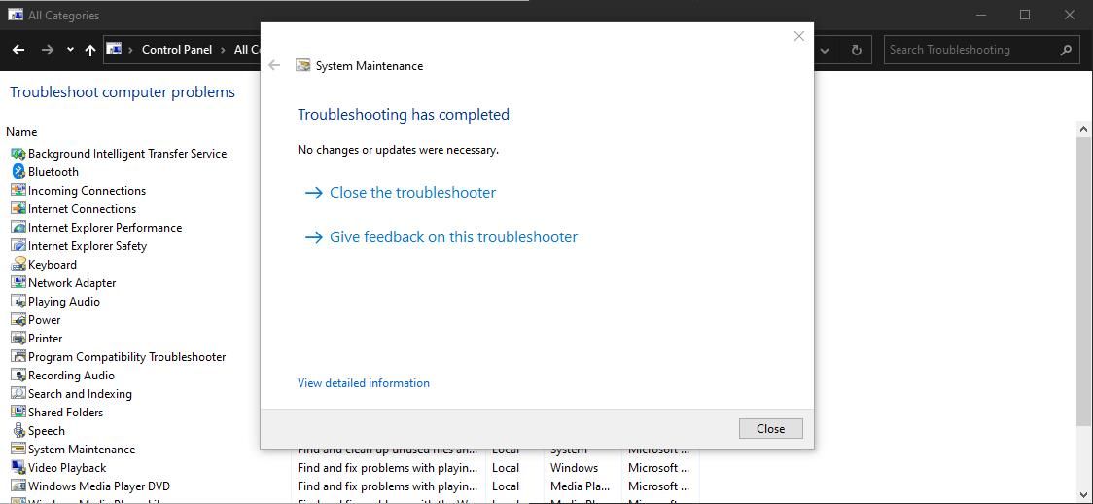Expand the Control Panel breadcrumb chevron

(x=223, y=50)
